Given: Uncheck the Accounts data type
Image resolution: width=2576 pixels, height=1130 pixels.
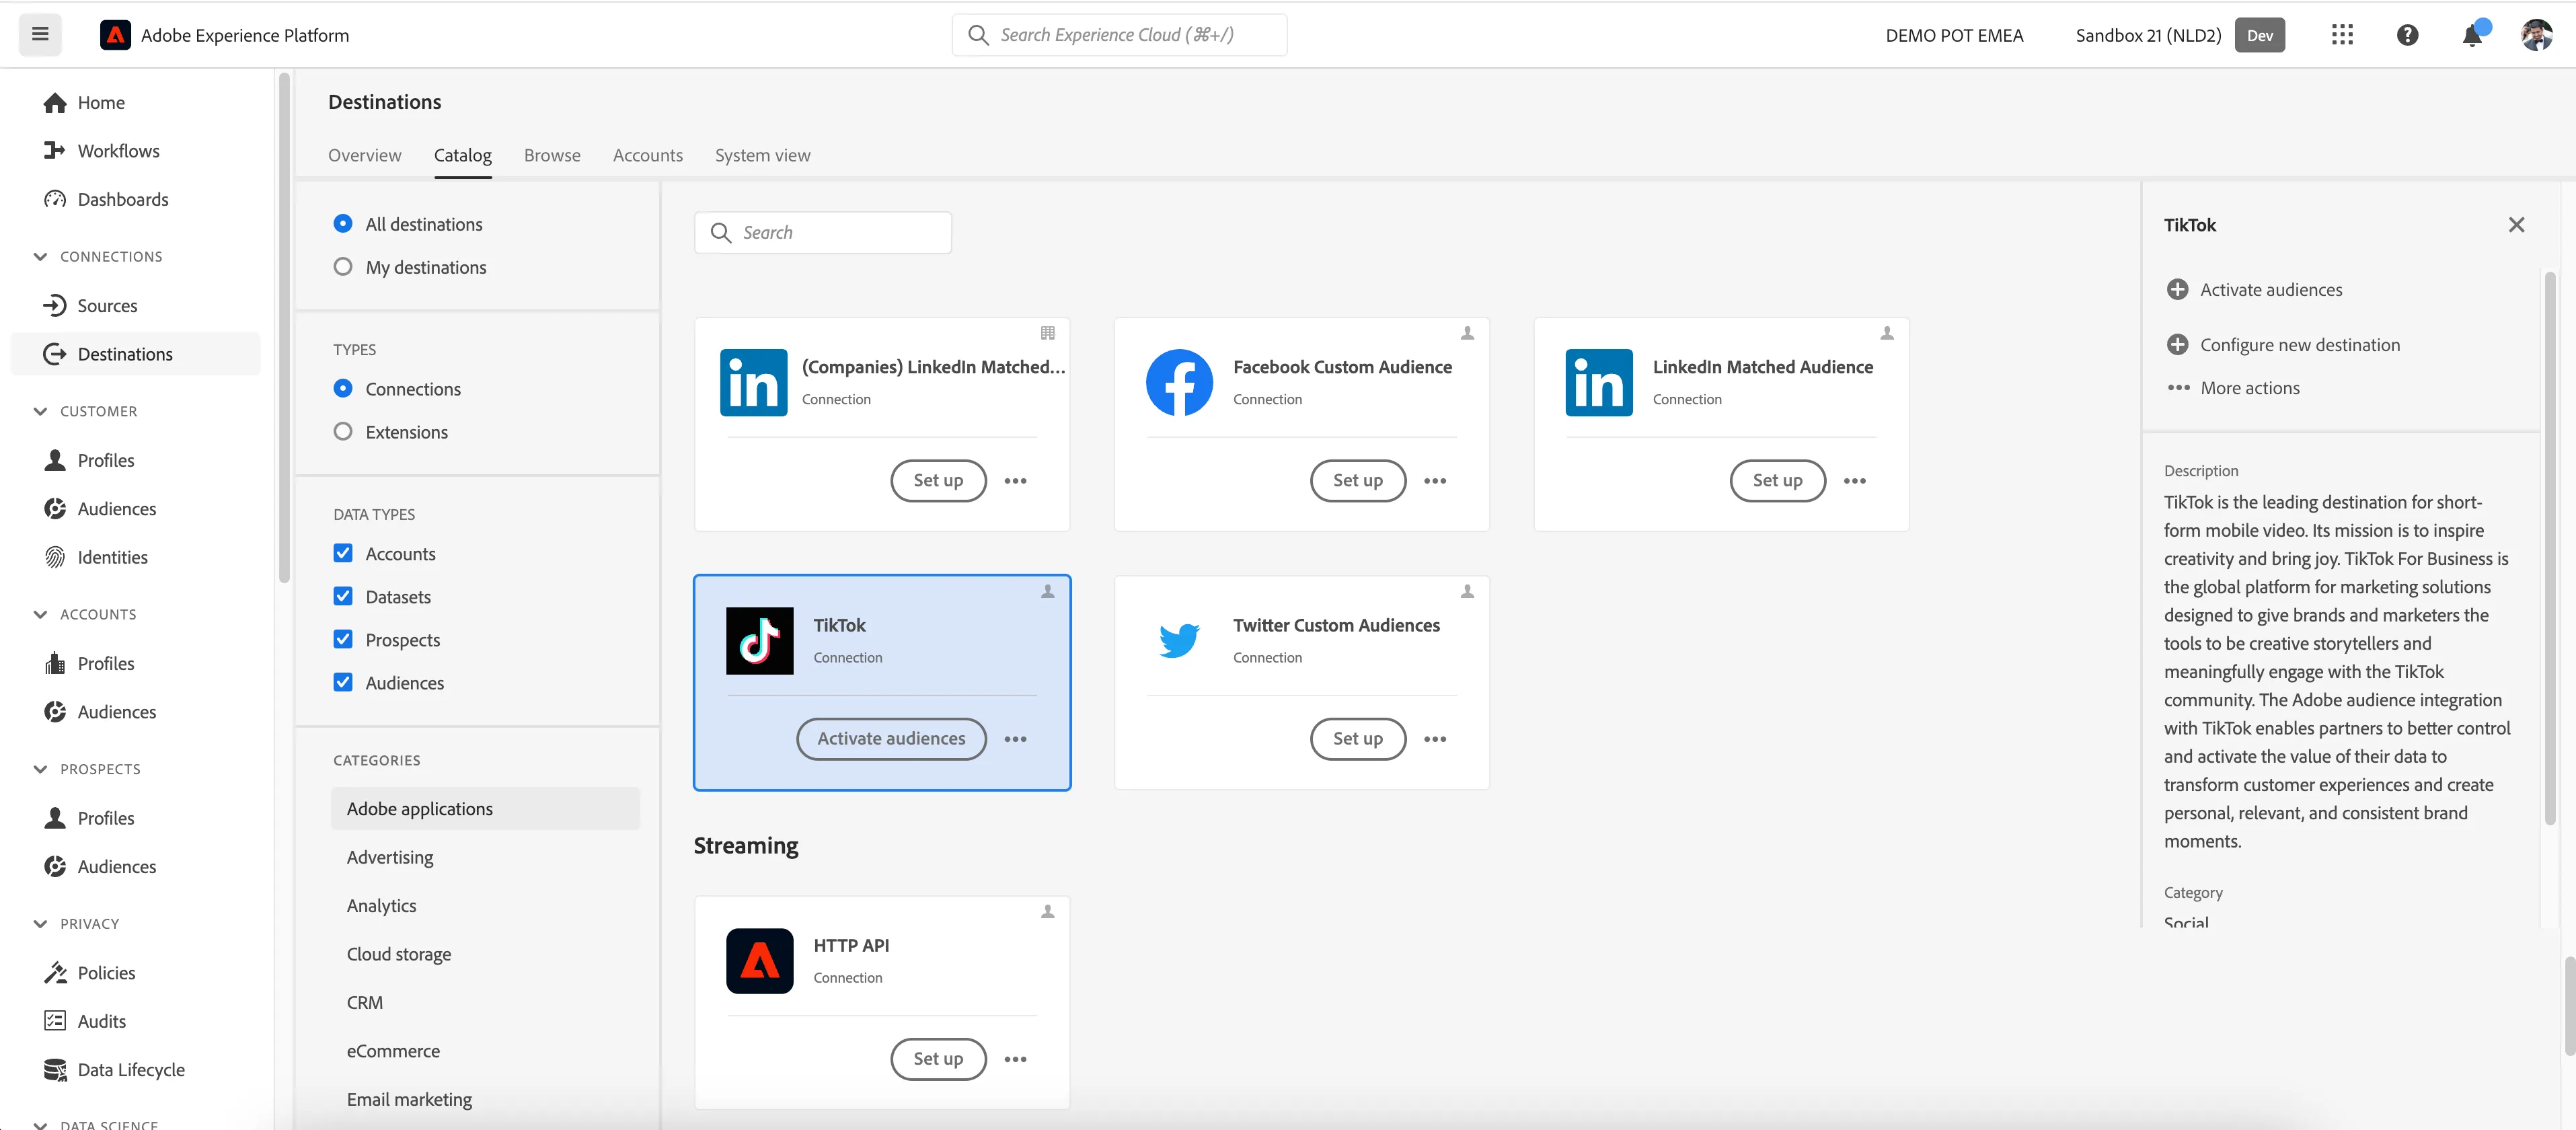Looking at the screenshot, I should tap(343, 553).
